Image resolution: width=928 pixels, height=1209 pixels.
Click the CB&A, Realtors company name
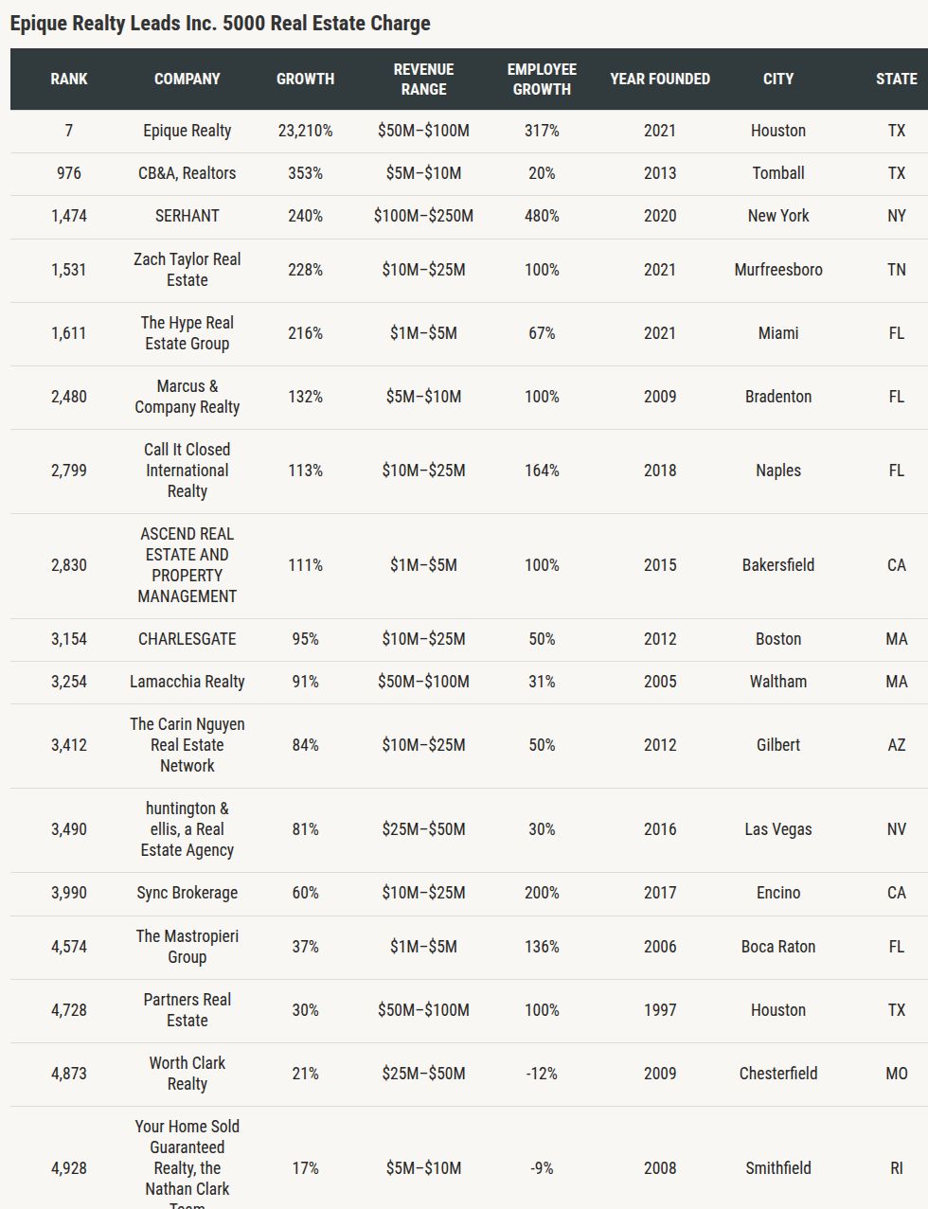pos(187,173)
